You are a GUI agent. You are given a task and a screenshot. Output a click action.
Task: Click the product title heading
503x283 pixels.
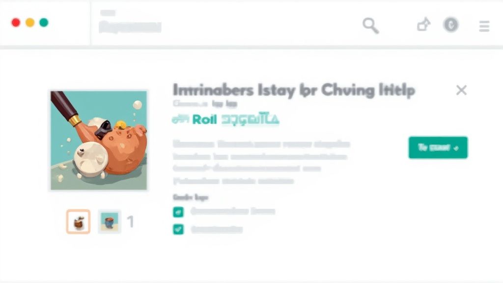(x=294, y=90)
